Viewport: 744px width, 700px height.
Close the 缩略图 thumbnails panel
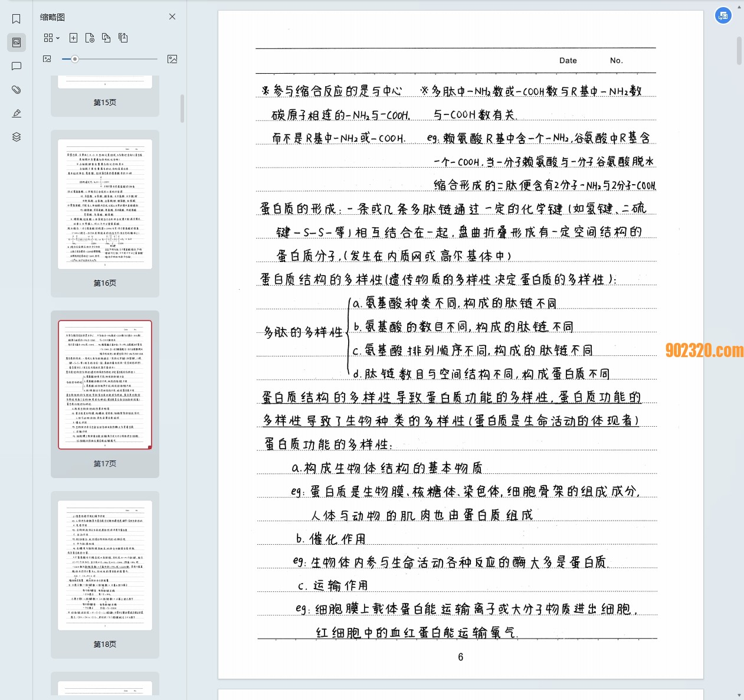[172, 17]
